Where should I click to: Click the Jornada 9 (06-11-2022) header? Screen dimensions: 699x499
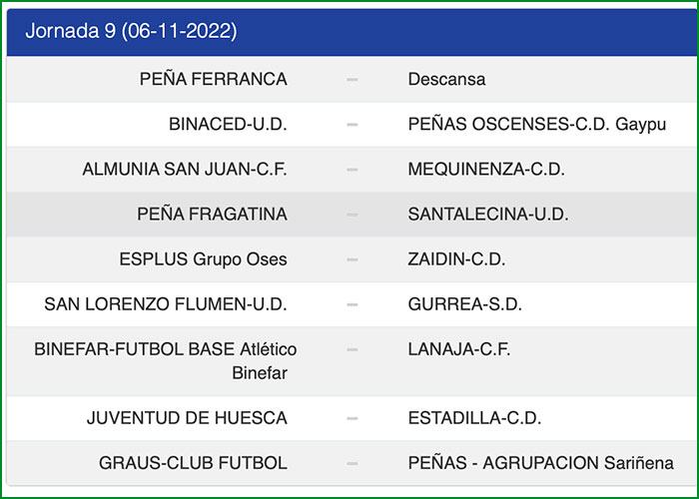pyautogui.click(x=131, y=31)
